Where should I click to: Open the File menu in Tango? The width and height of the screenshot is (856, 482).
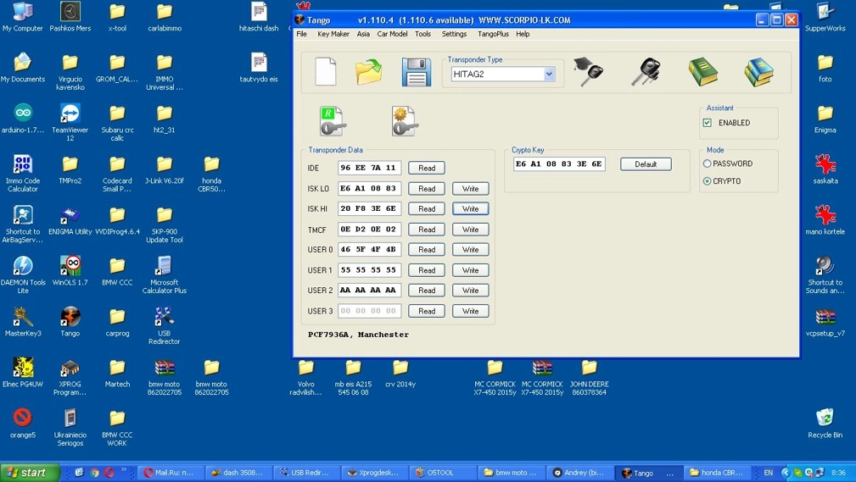coord(301,34)
